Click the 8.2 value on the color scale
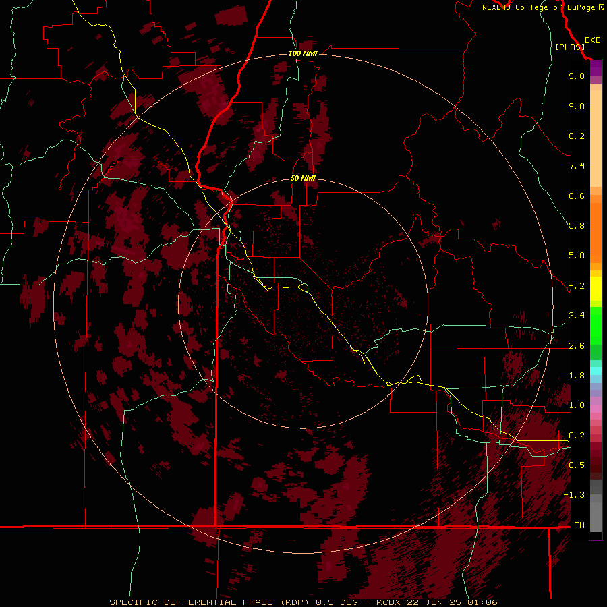The height and width of the screenshot is (607, 607). pos(577,136)
